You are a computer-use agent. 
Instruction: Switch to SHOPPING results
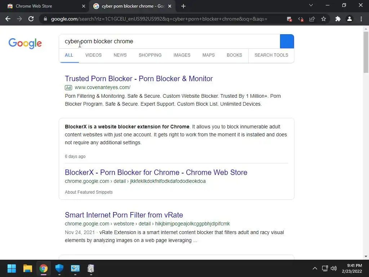click(x=150, y=55)
